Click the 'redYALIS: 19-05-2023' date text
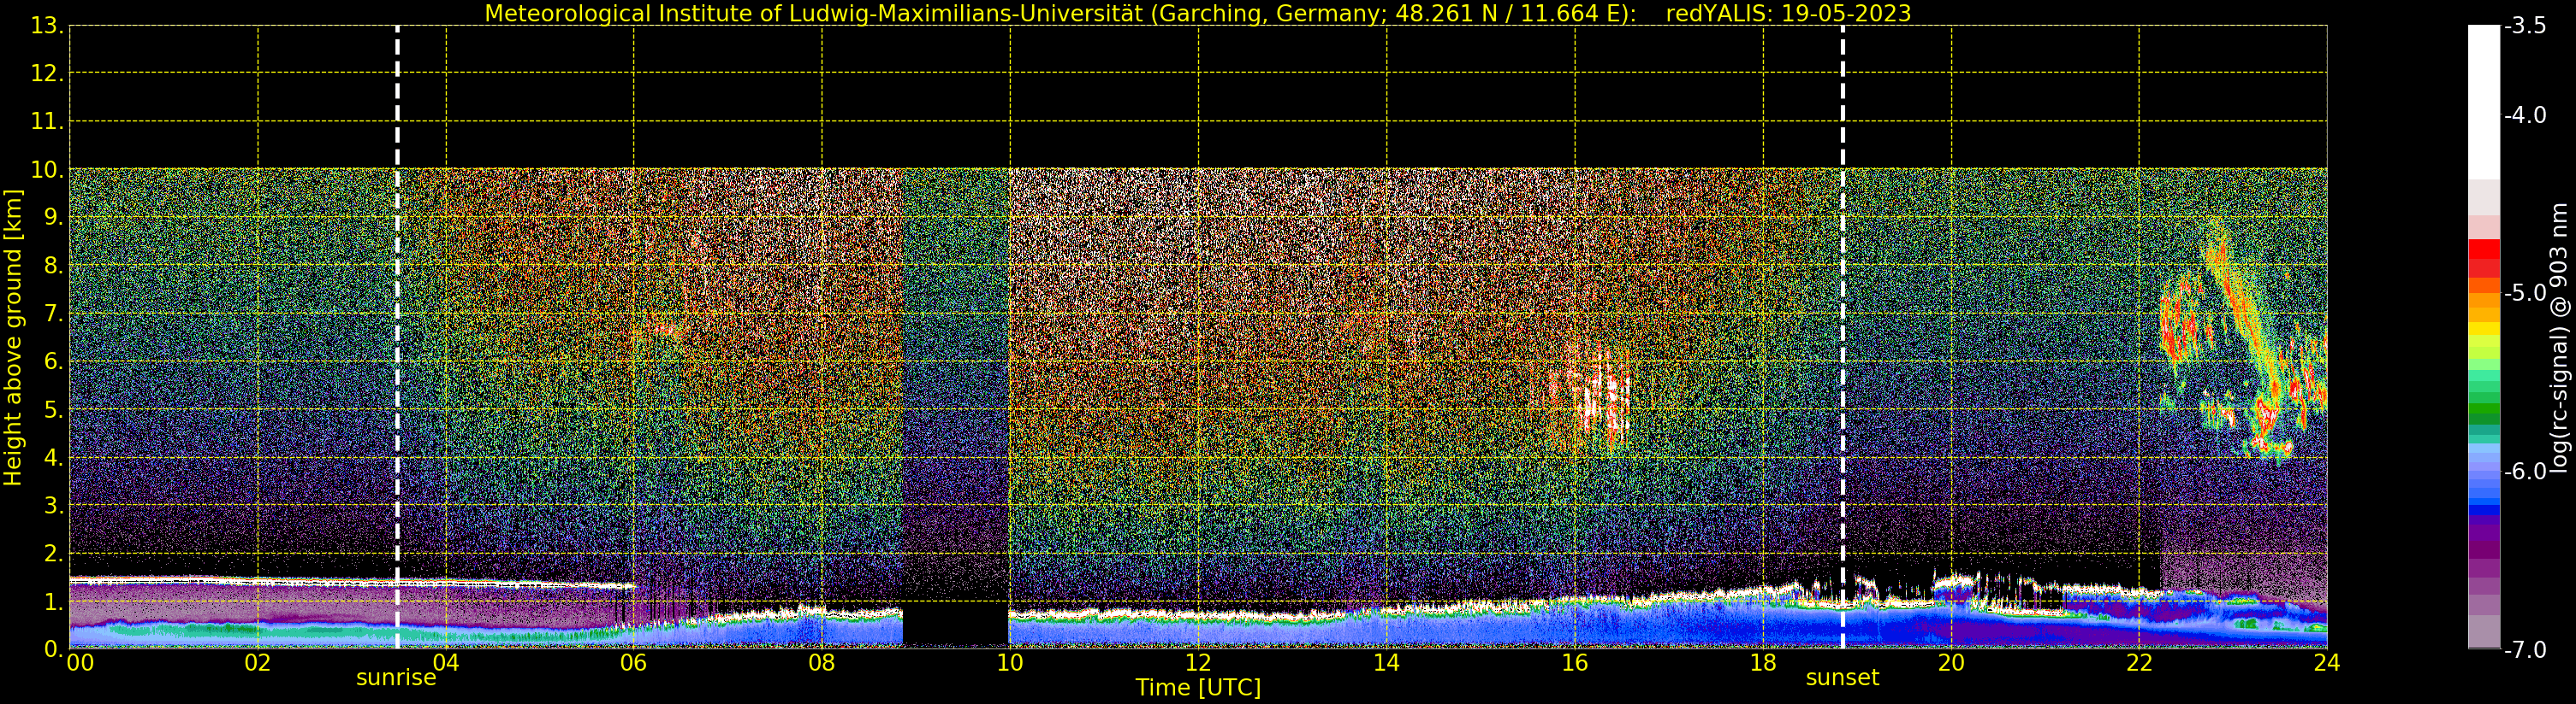 1788,13
